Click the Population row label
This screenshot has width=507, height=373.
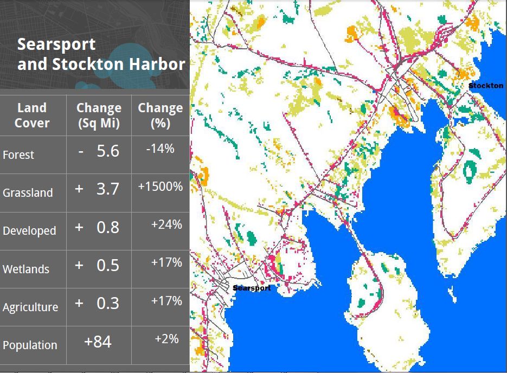pyautogui.click(x=30, y=345)
